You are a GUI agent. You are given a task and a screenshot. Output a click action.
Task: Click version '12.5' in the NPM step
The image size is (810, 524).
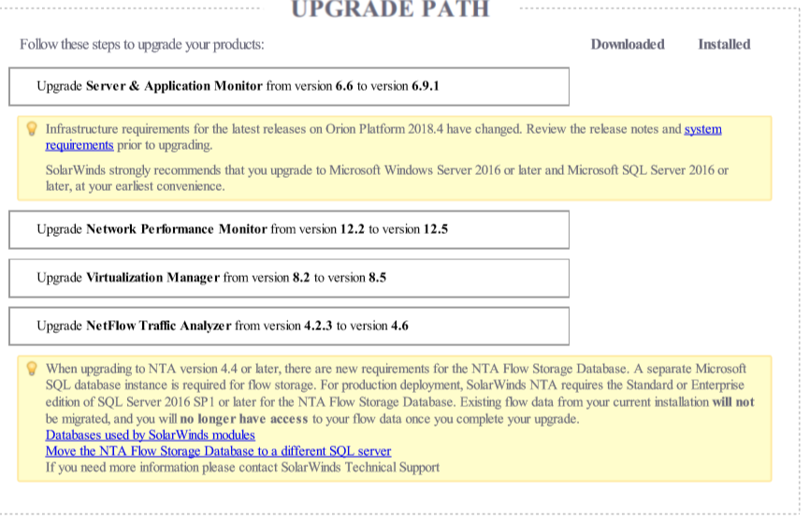coord(436,229)
